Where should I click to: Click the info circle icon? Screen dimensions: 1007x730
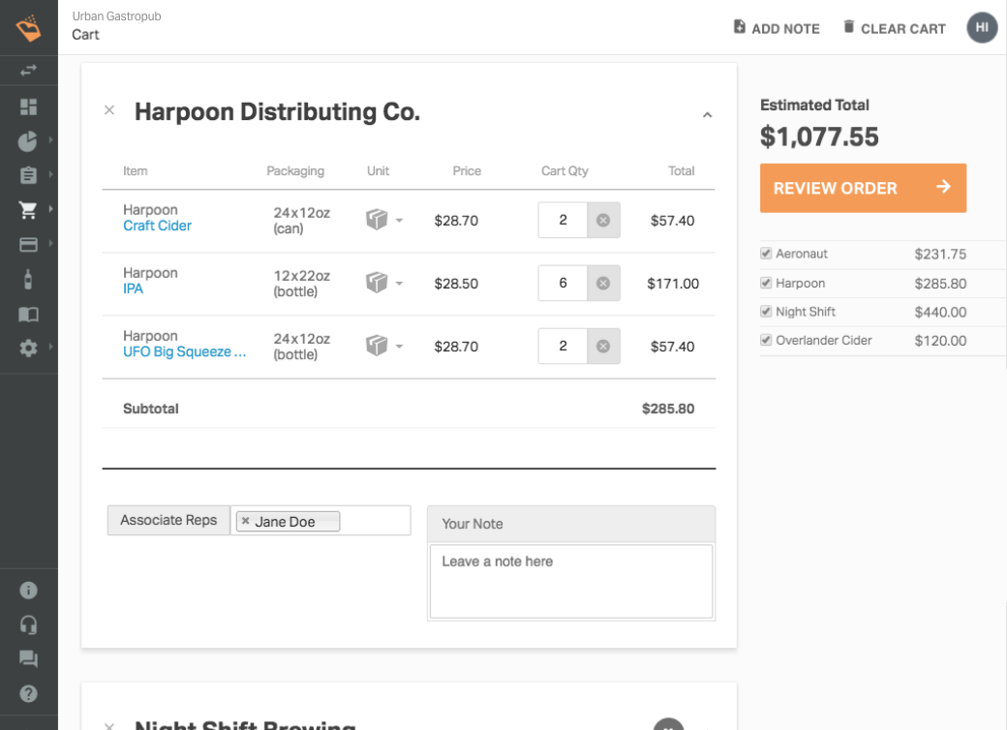click(x=28, y=590)
